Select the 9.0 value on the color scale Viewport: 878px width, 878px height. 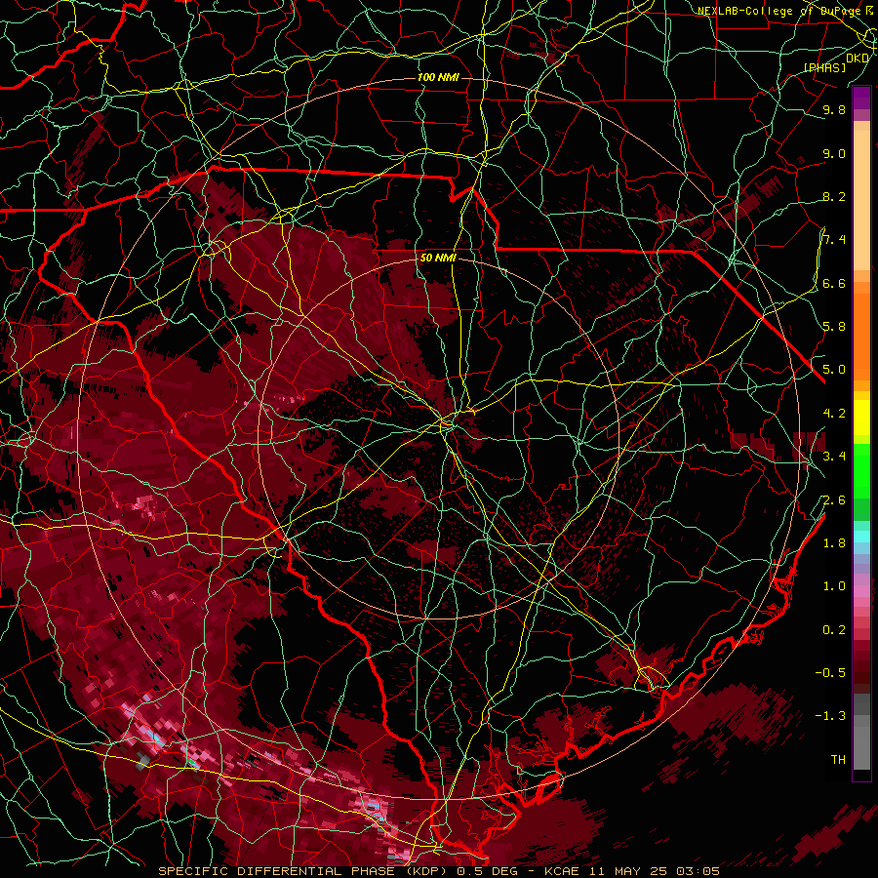[x=834, y=153]
